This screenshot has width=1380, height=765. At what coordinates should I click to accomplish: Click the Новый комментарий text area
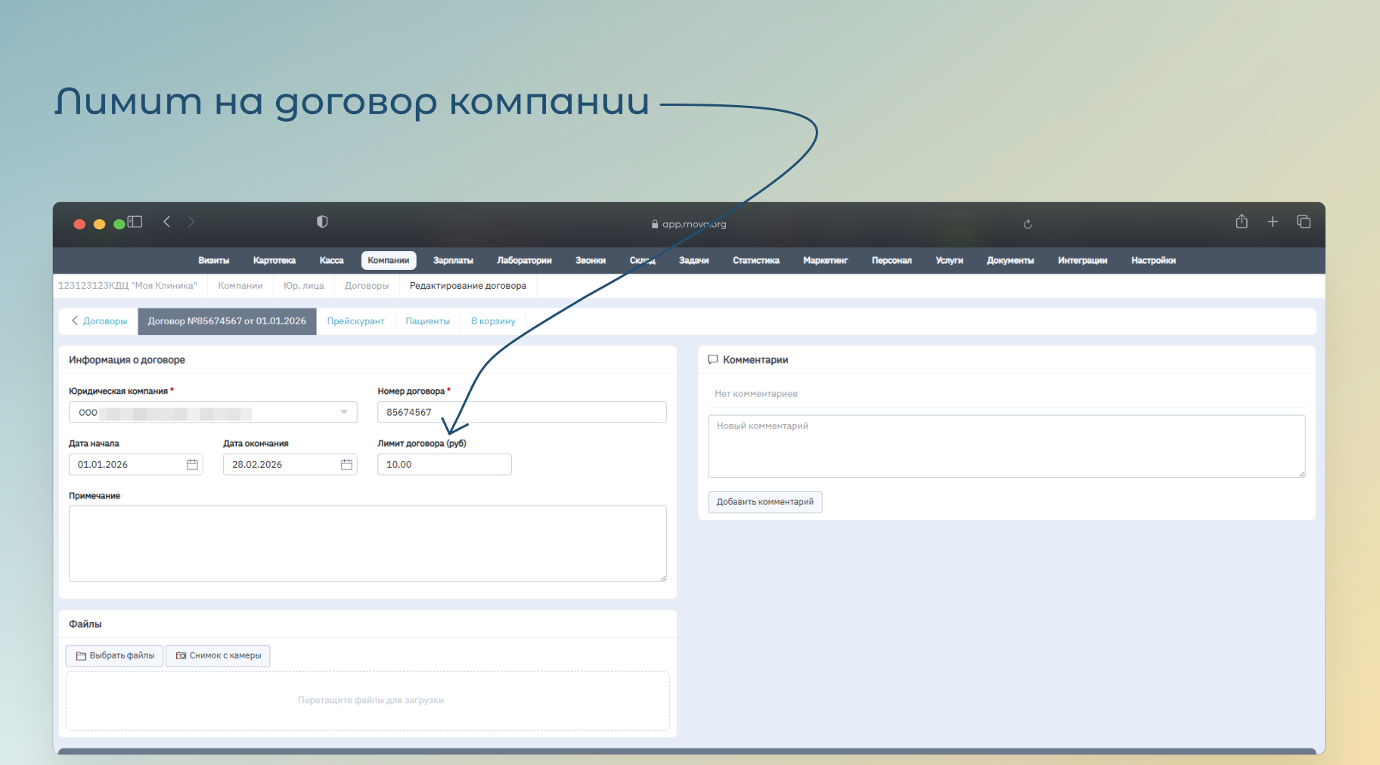[x=1006, y=446]
